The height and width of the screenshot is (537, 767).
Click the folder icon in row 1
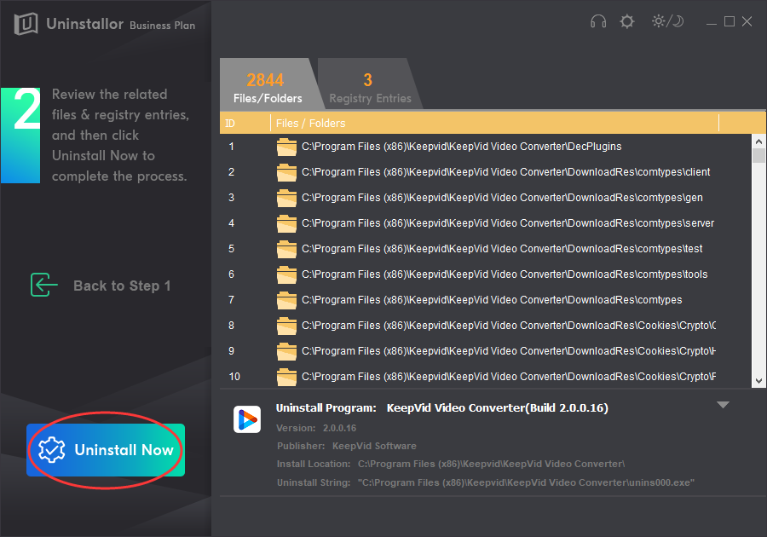click(286, 147)
